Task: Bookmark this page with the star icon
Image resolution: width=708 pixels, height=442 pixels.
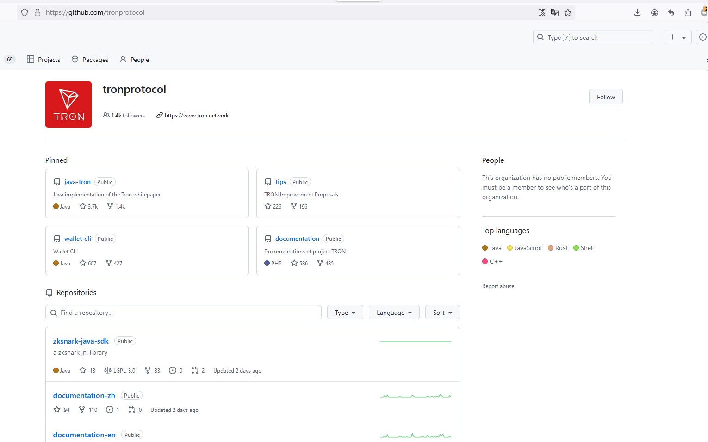Action: click(x=568, y=12)
